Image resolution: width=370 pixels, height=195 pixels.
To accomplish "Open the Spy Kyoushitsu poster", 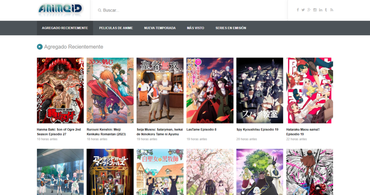I will pyautogui.click(x=259, y=91).
